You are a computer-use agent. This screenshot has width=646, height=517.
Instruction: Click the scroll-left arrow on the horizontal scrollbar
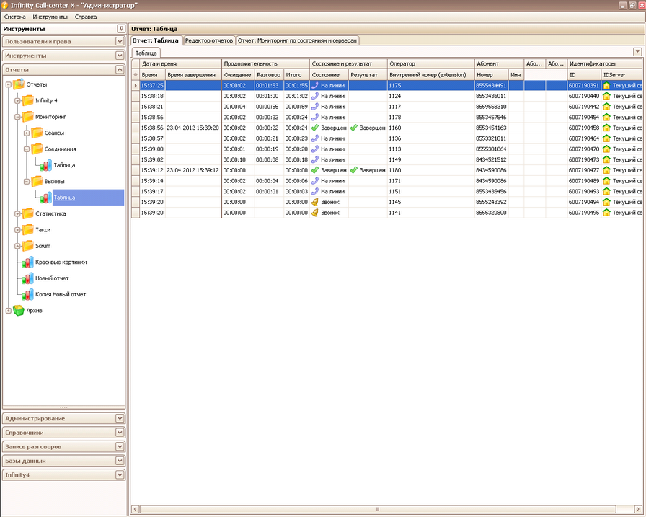pos(136,509)
